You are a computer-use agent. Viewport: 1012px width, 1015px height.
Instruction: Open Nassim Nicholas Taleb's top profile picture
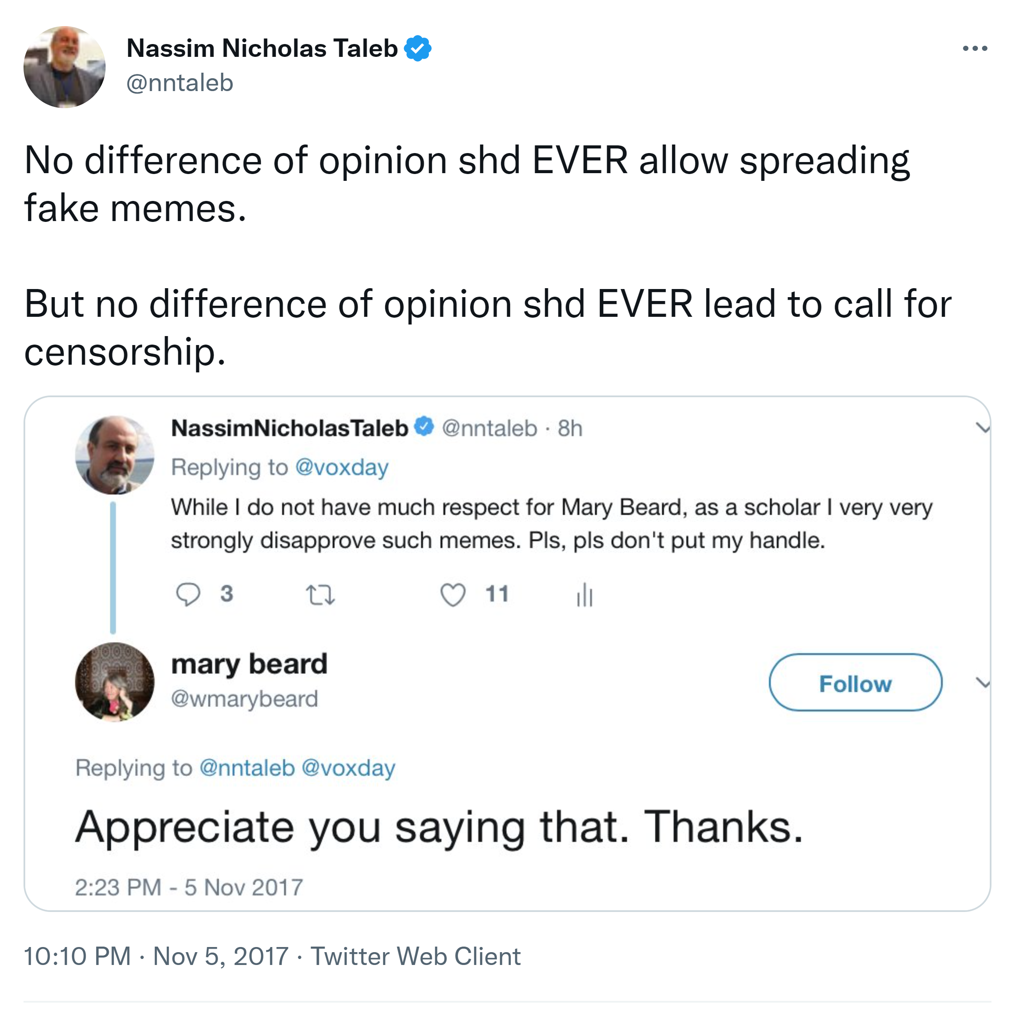65,67
